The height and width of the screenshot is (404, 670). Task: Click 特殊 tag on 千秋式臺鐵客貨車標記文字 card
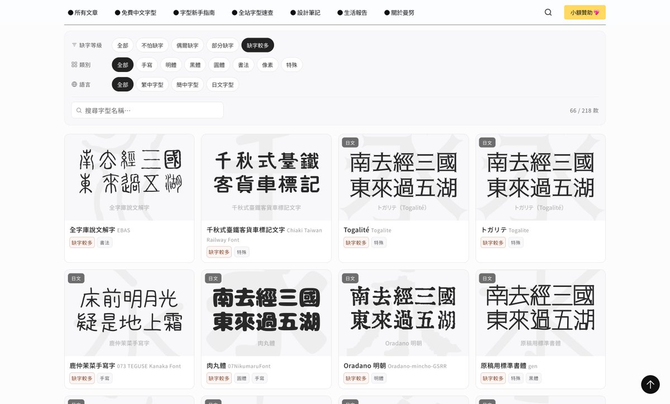[242, 252]
